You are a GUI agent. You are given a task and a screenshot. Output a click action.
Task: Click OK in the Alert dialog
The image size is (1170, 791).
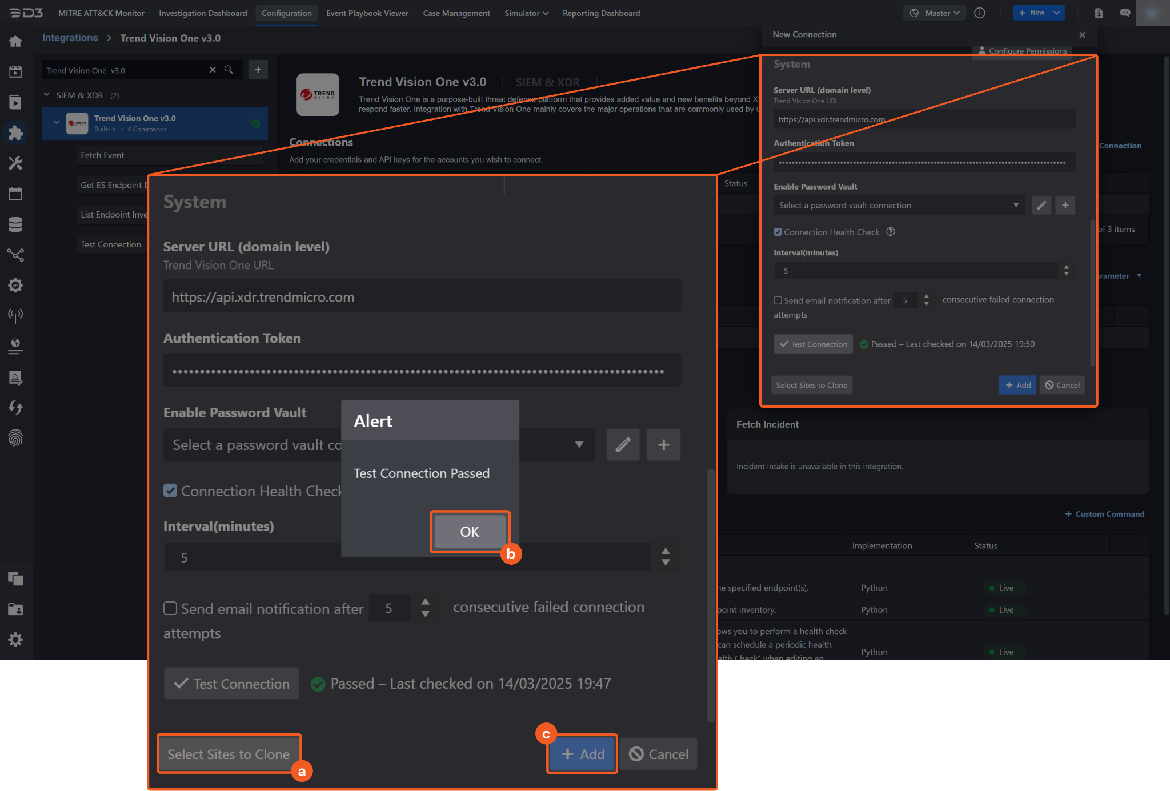470,532
